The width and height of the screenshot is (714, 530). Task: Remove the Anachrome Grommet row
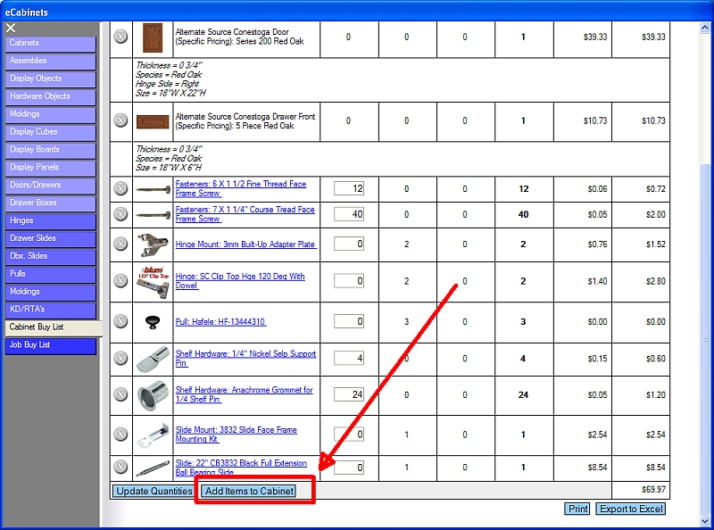click(x=121, y=395)
